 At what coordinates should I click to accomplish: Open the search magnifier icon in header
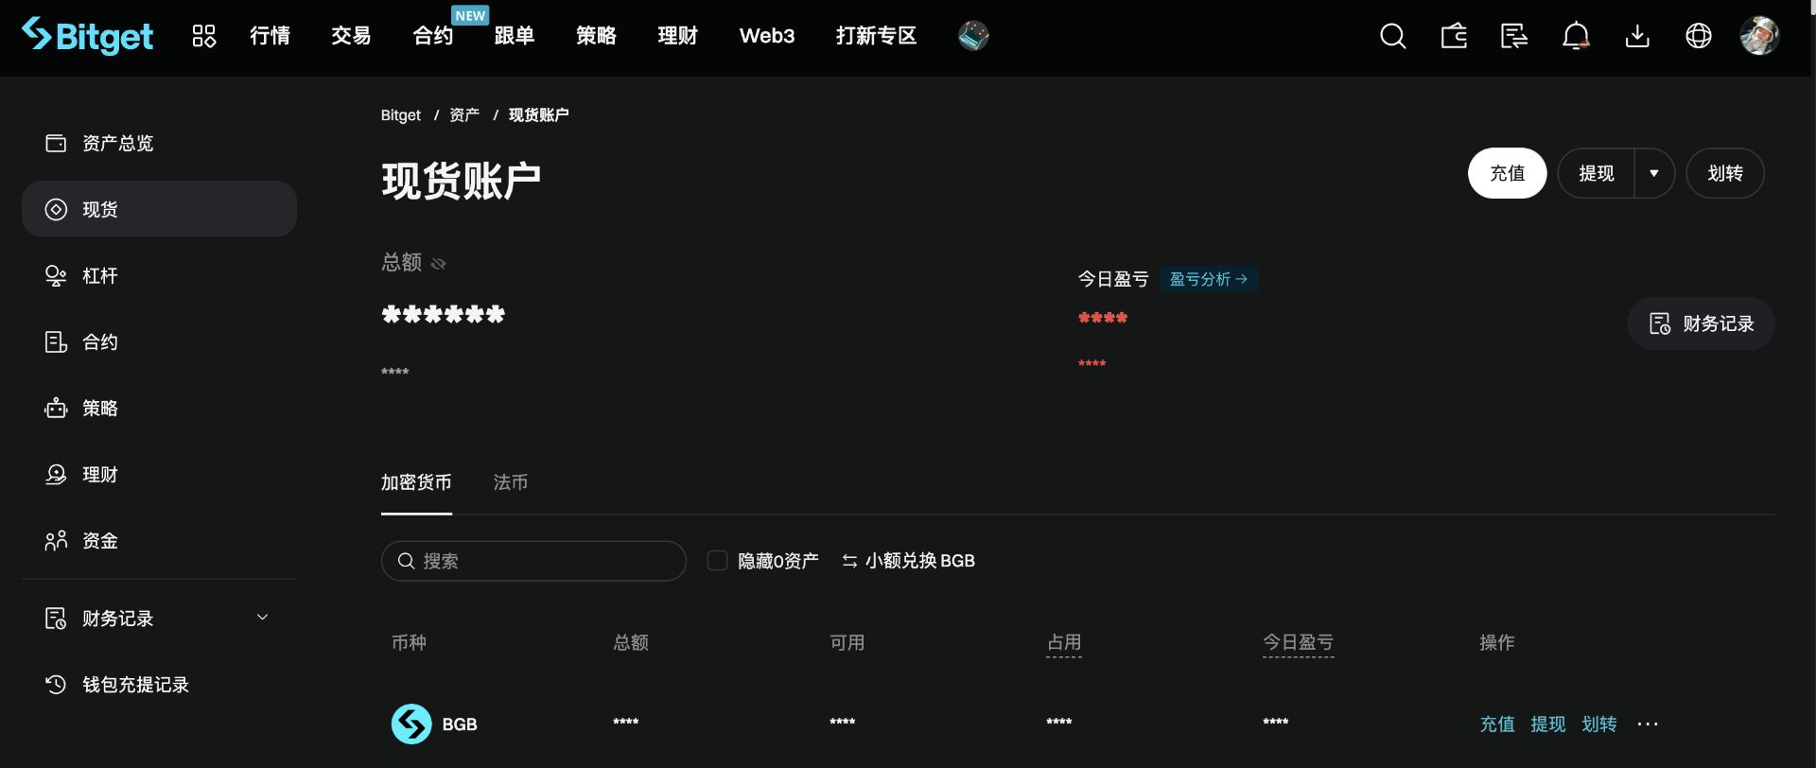pos(1392,36)
